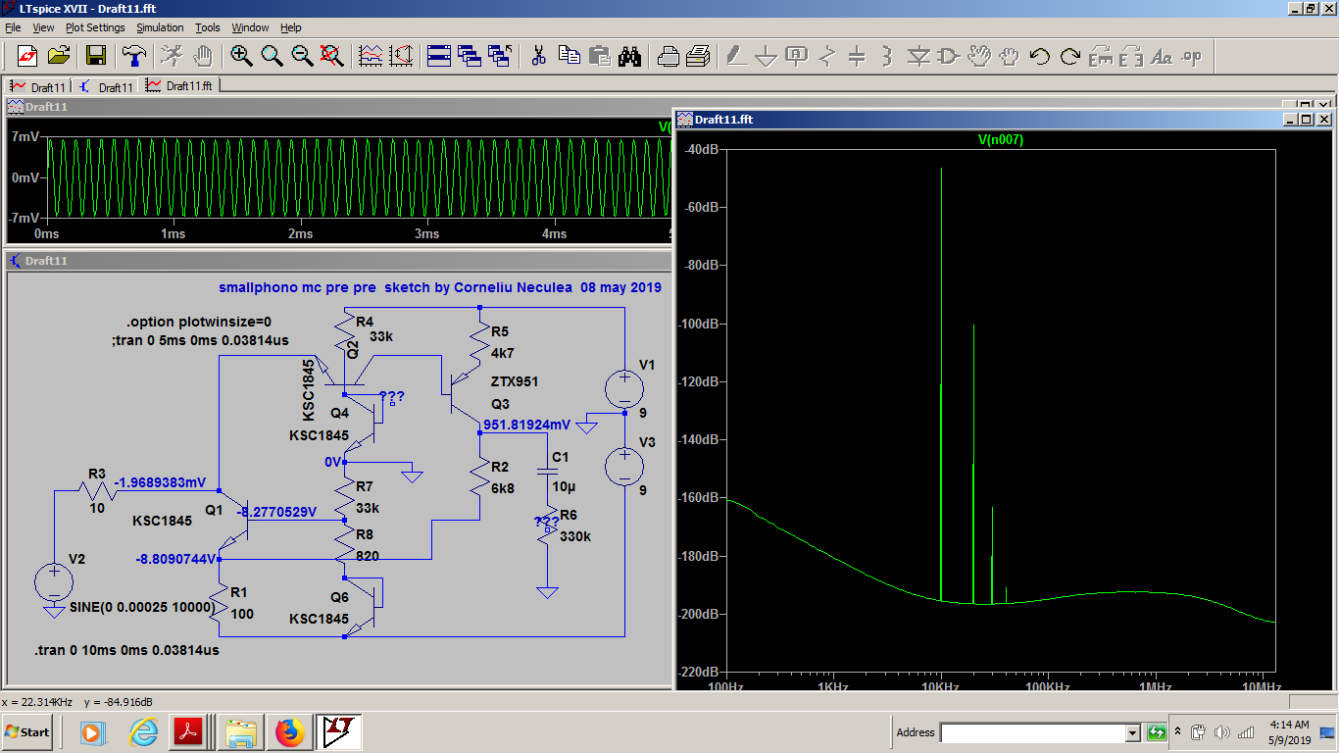Click the Zoom to rectangle magnifier icon
This screenshot has height=753, width=1339.
pos(272,55)
